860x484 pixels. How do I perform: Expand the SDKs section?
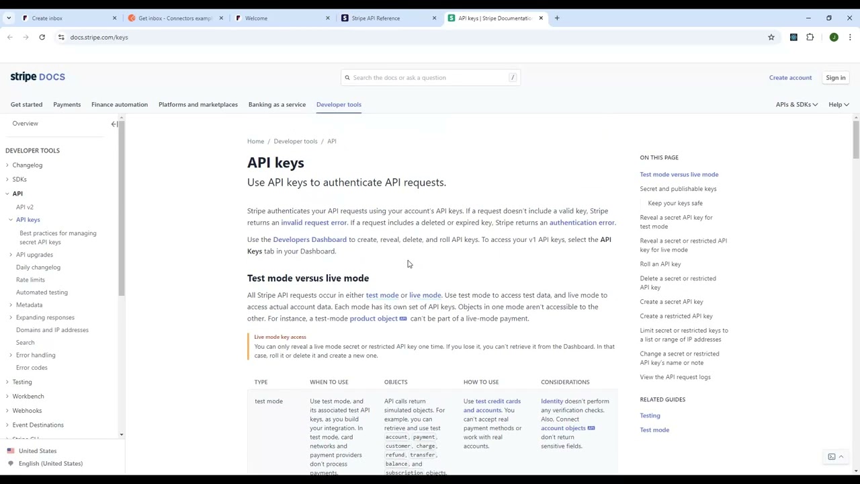tap(7, 179)
